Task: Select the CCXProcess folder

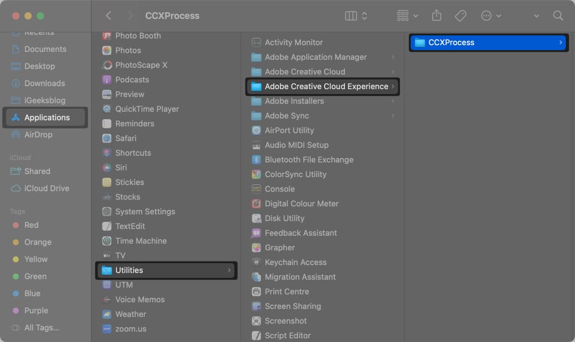Action: pyautogui.click(x=488, y=43)
